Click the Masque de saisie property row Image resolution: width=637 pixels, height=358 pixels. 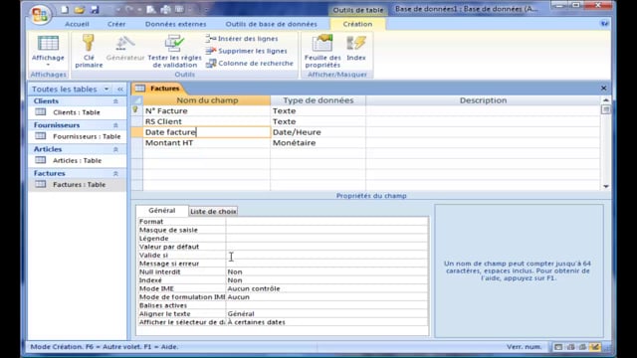(x=283, y=230)
